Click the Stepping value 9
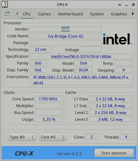 point(124,70)
